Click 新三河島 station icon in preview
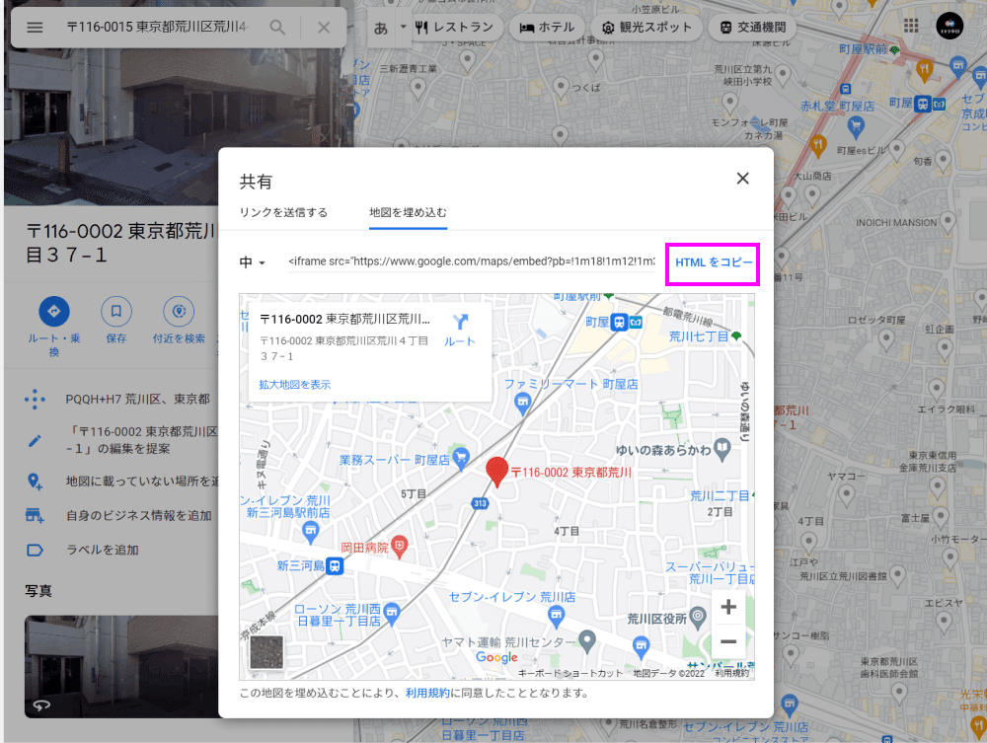987x743 pixels. coord(335,566)
